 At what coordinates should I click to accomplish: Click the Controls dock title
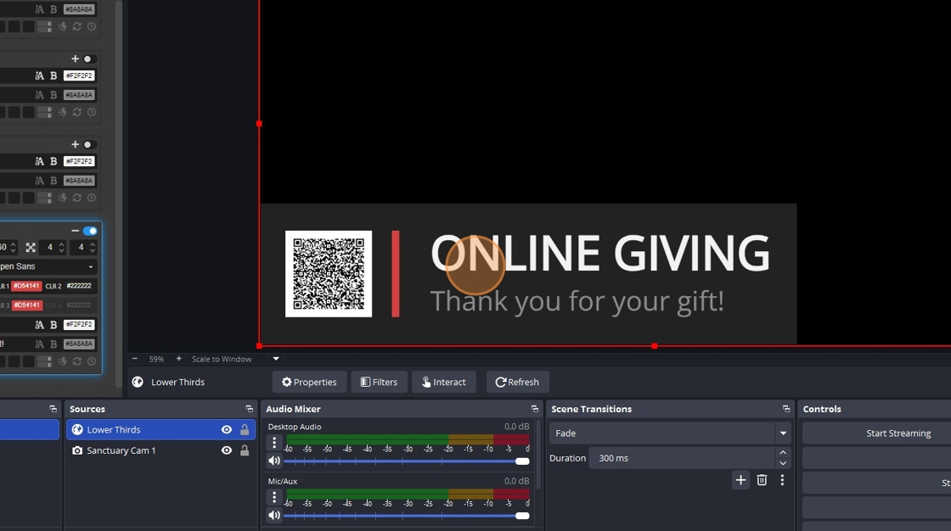tap(822, 409)
